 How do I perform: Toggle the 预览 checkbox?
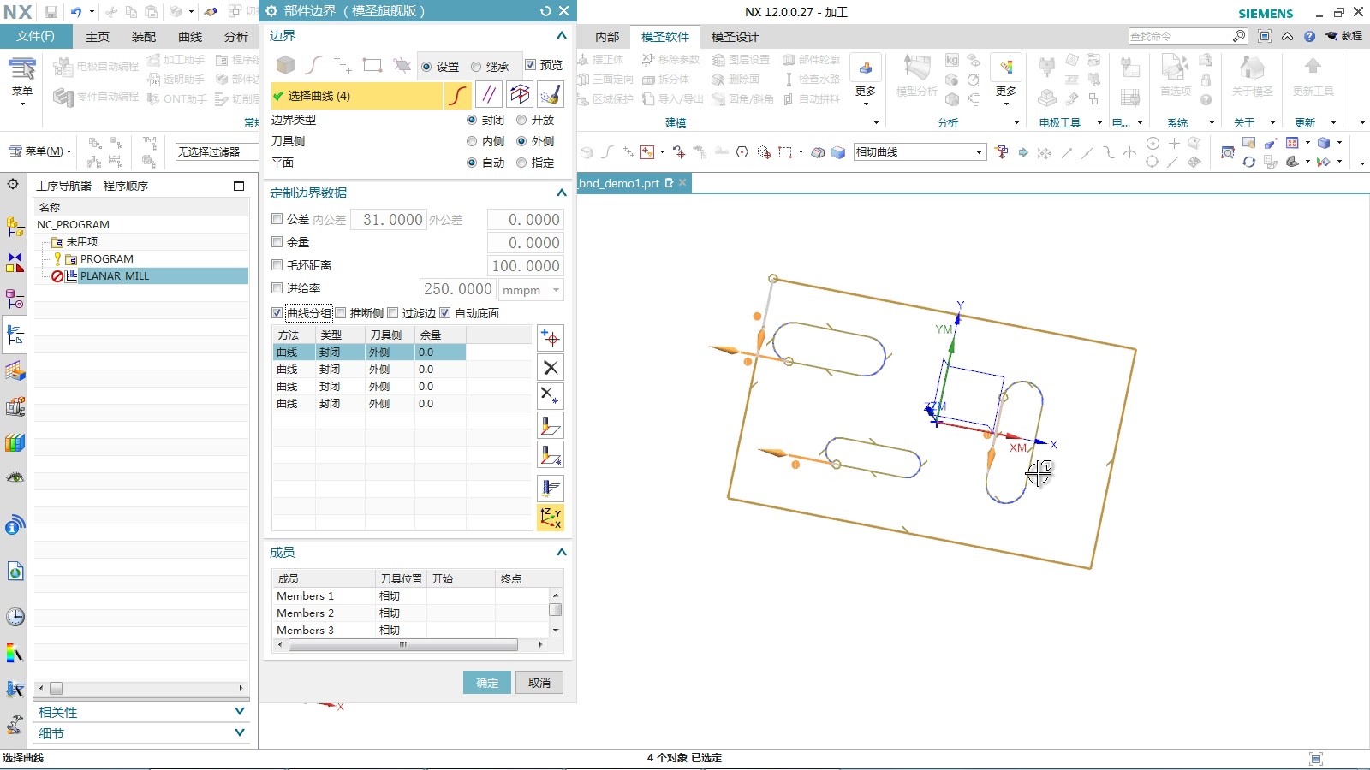(x=530, y=65)
